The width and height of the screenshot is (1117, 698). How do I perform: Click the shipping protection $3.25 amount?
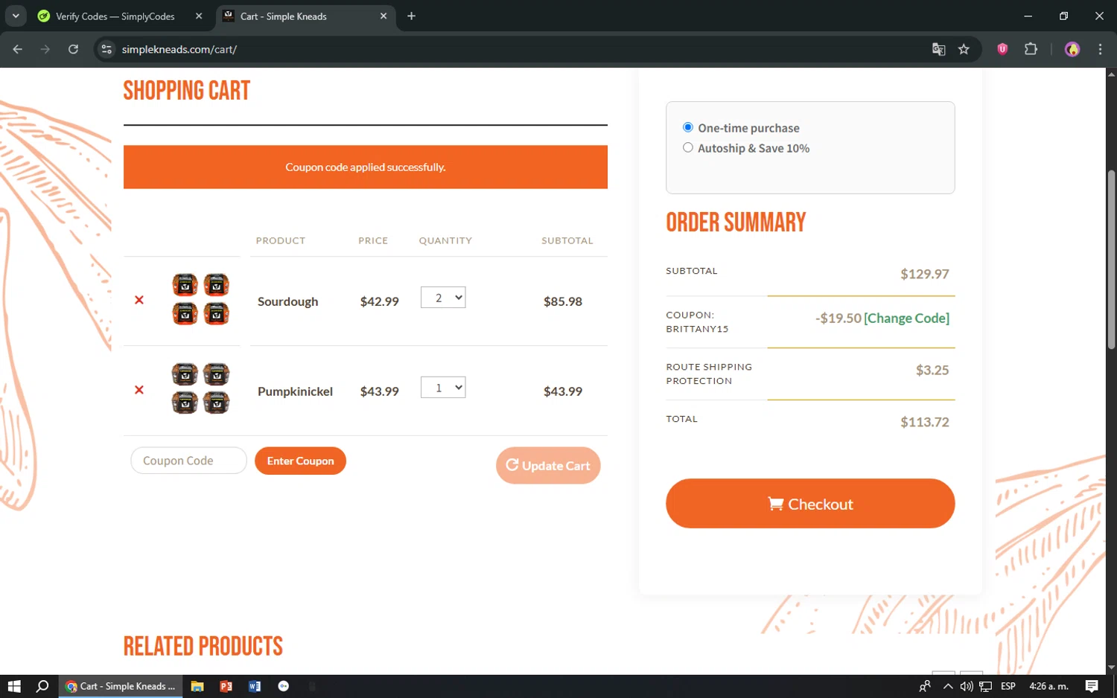[932, 370]
